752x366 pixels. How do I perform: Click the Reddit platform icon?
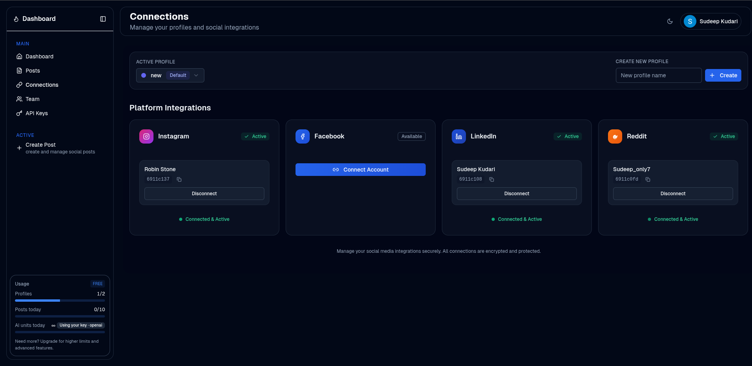615,136
